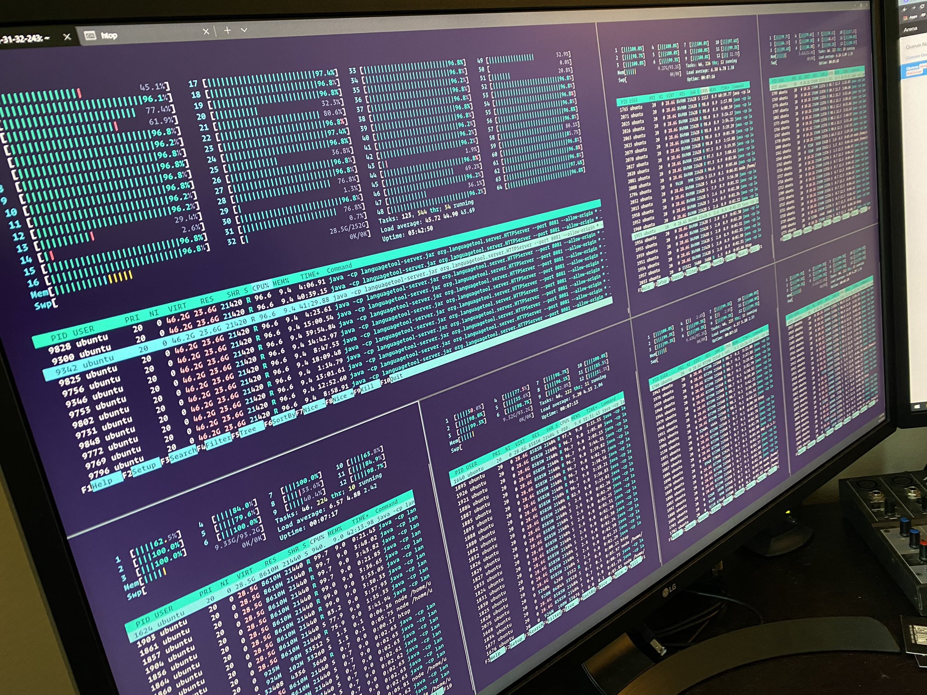The image size is (927, 695).
Task: Close the first tab ending in 31-32-243
Action: 67,37
